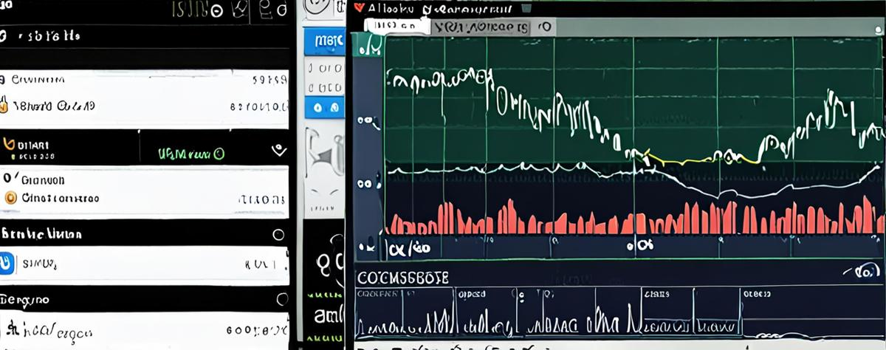Select the upper radio circle on the black header row
This screenshot has width=886, height=350.
pos(278,235)
